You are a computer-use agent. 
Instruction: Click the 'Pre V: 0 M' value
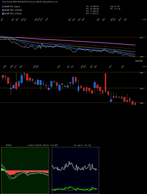[x=115, y=9]
